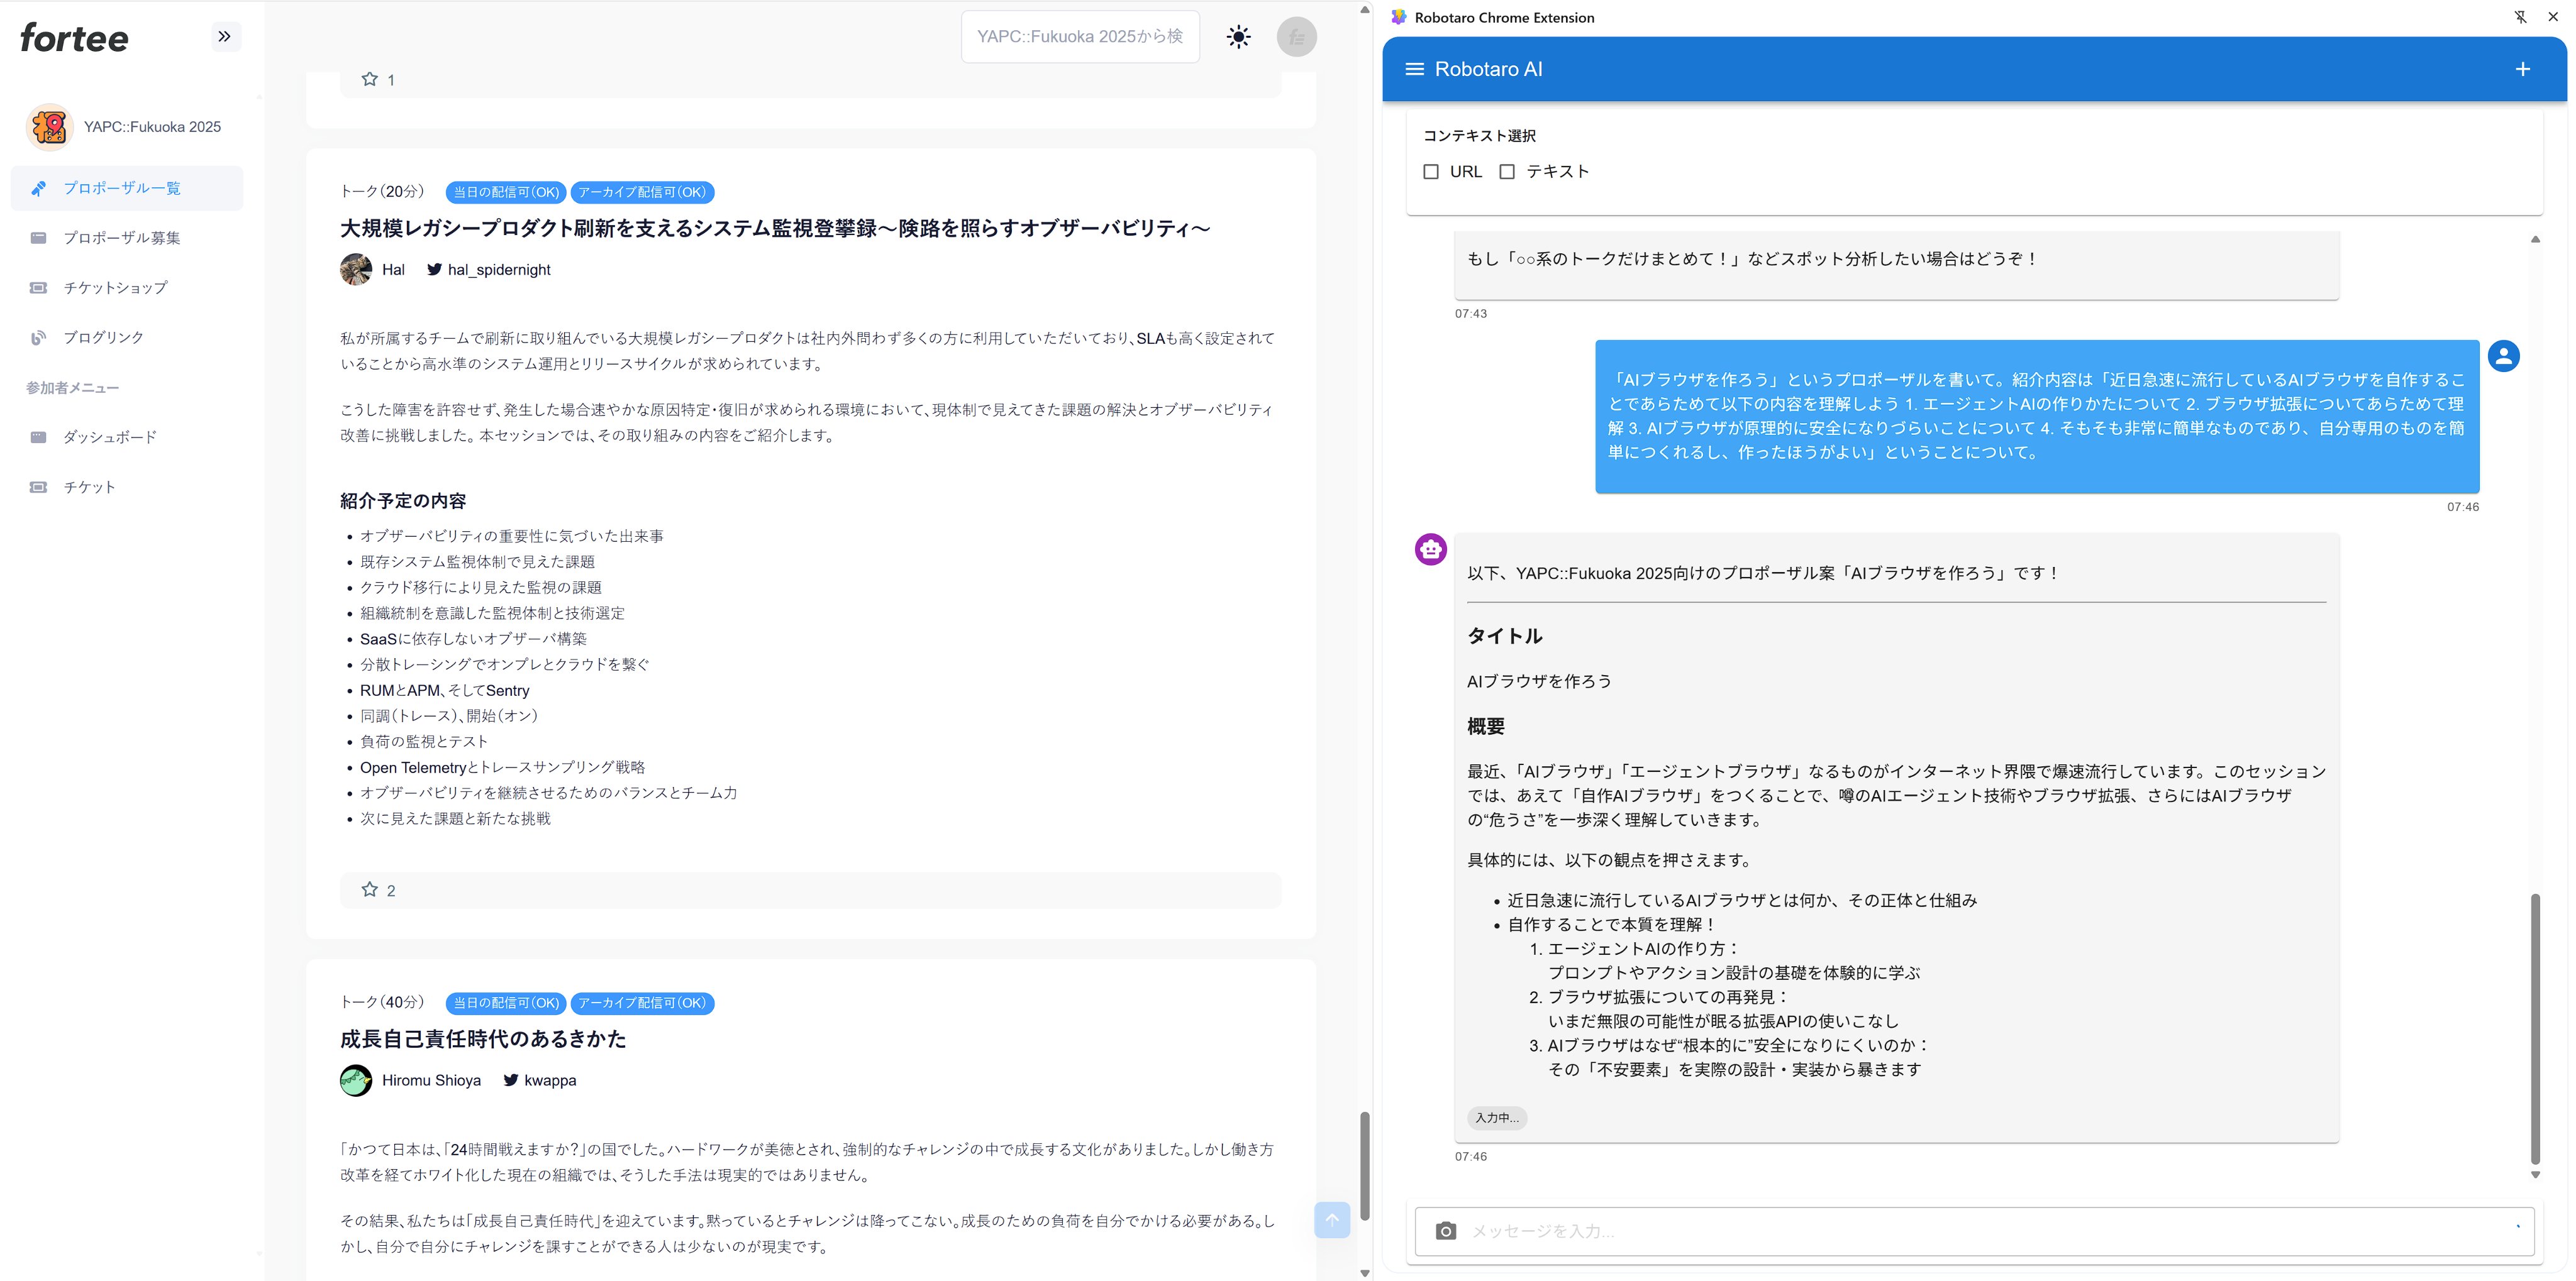Image resolution: width=2576 pixels, height=1281 pixels.
Task: Click the Robotaro message input field
Action: point(1980,1231)
